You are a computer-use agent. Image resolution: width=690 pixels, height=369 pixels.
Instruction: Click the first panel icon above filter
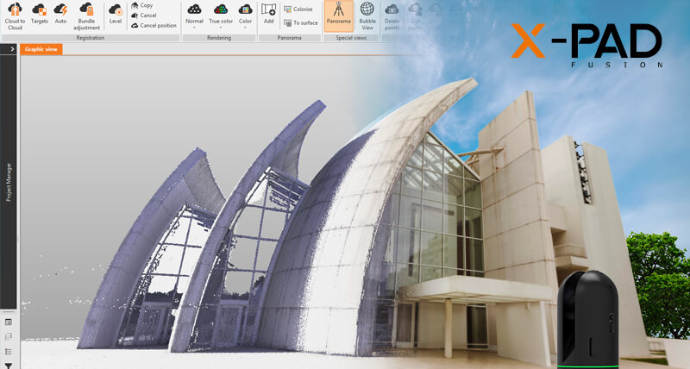coord(9,322)
